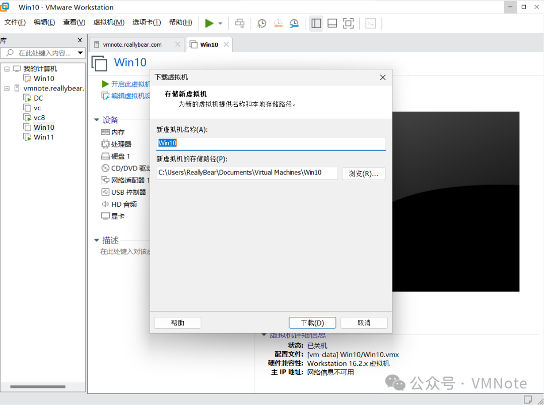Image resolution: width=544 pixels, height=405 pixels.
Task: Collapse the vmnote.reallybear tree node
Action: [x=7, y=89]
